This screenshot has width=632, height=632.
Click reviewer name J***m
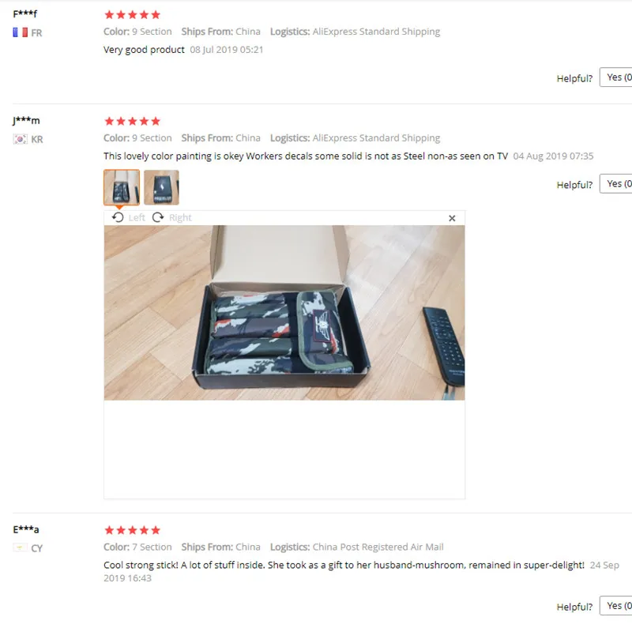coord(26,121)
